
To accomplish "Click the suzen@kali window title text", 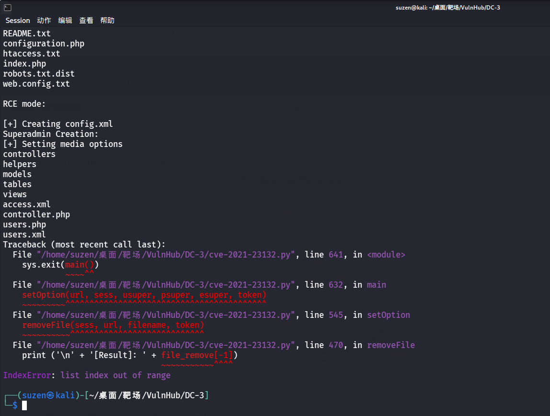I will (x=448, y=7).
